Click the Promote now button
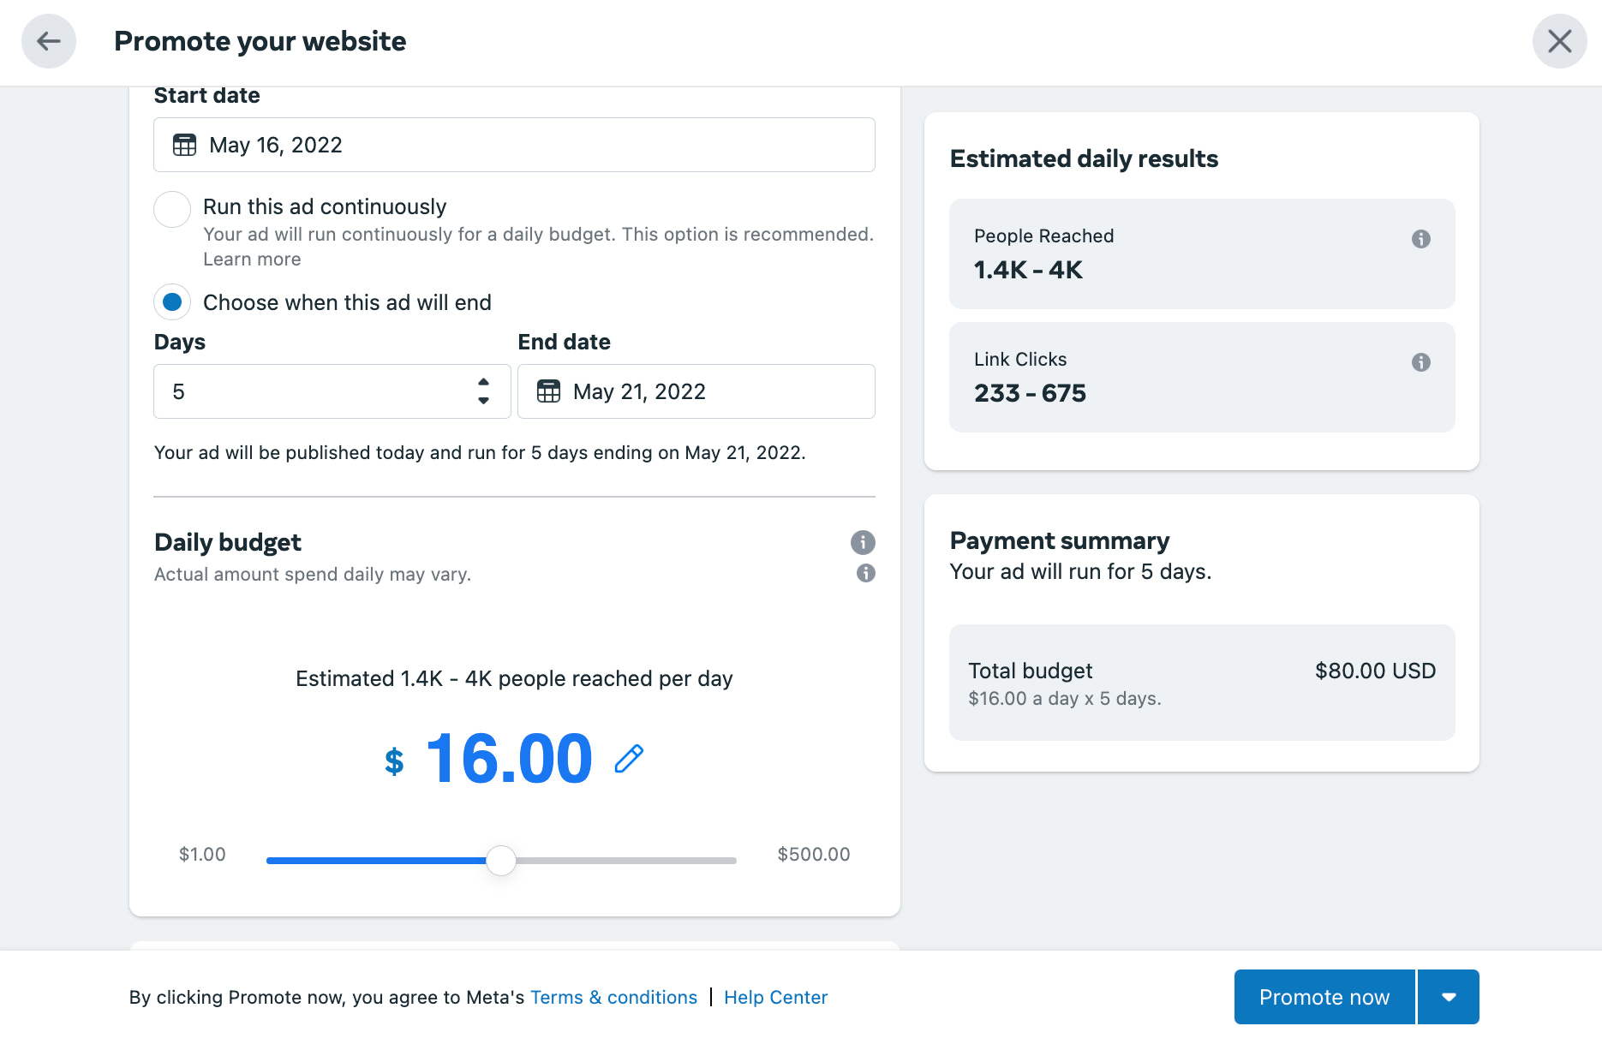 1324,997
